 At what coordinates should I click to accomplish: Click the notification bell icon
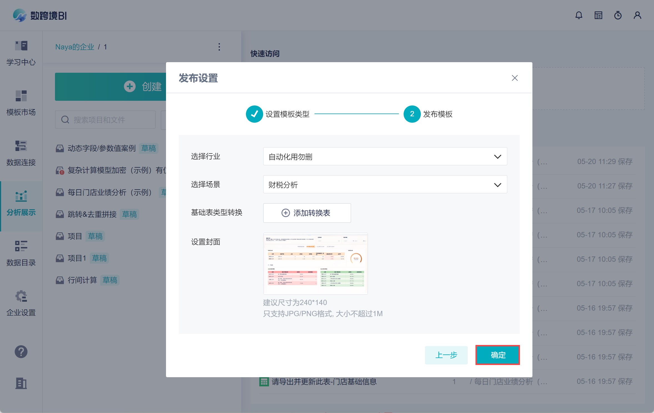pyautogui.click(x=579, y=15)
